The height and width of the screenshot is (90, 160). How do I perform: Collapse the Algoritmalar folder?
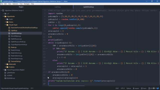3,16
